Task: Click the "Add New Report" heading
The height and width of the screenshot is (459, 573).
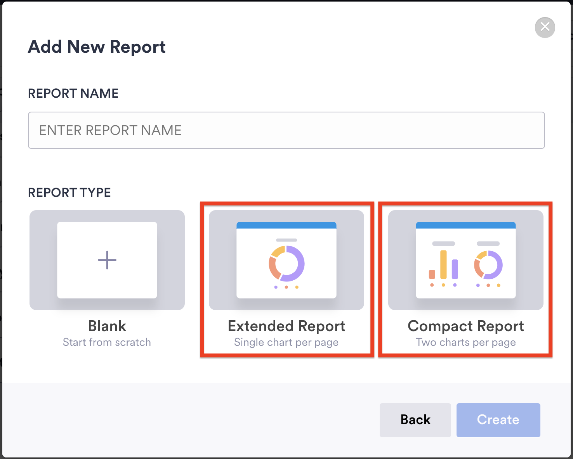Action: click(97, 47)
